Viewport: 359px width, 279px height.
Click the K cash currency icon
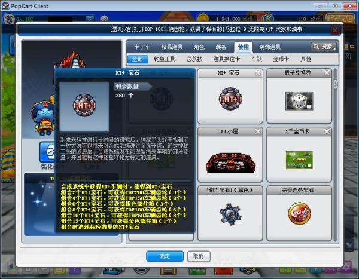pyautogui.click(x=268, y=19)
